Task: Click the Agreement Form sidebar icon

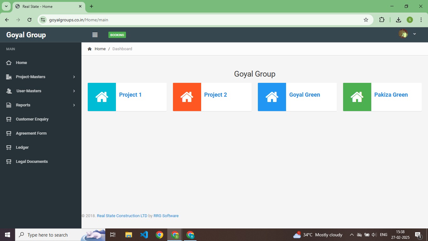Action: pyautogui.click(x=9, y=133)
